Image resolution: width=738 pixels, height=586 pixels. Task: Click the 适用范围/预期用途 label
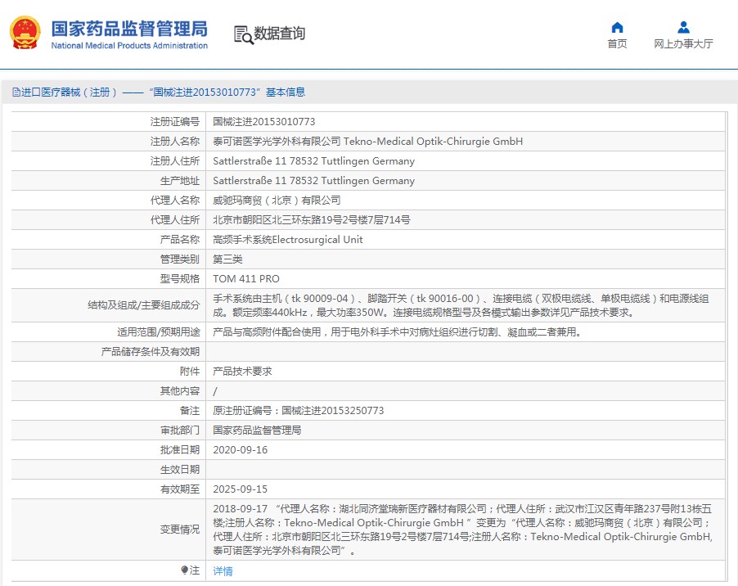coord(159,332)
